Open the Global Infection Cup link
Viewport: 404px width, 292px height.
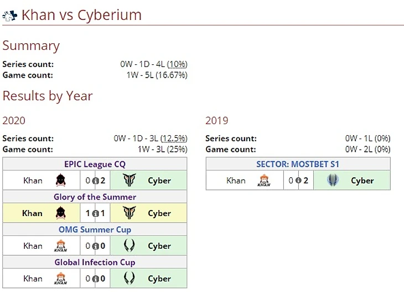[95, 262]
